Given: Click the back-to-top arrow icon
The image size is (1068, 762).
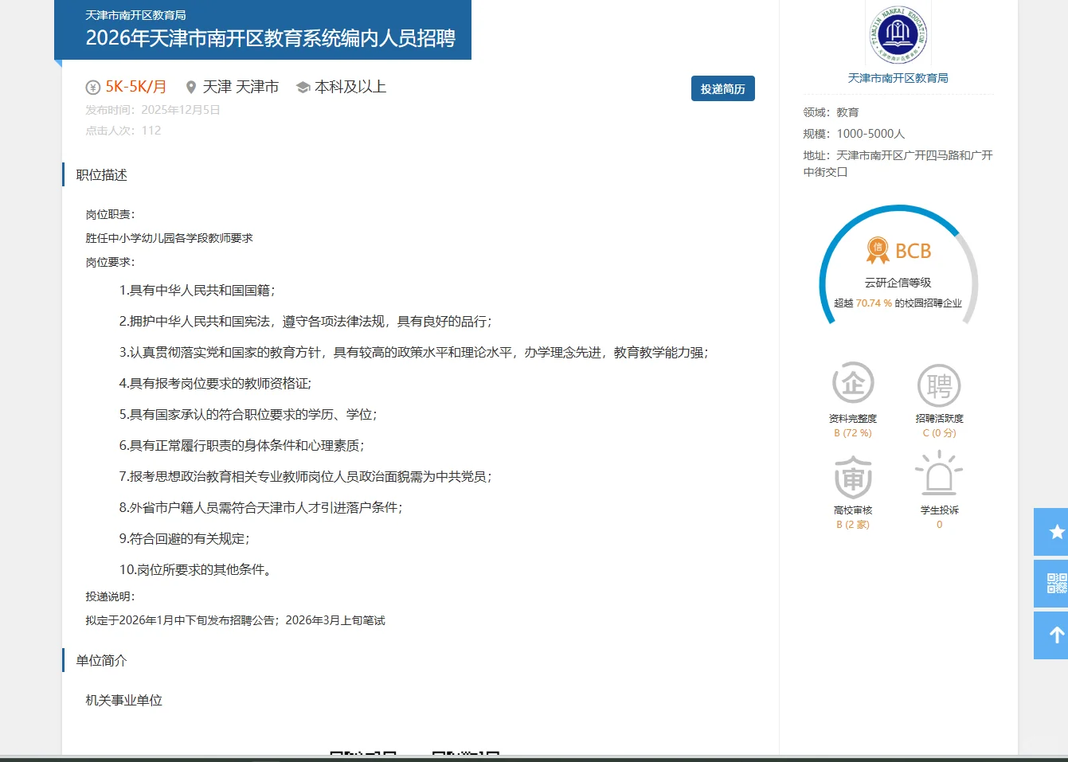Looking at the screenshot, I should click(x=1056, y=635).
